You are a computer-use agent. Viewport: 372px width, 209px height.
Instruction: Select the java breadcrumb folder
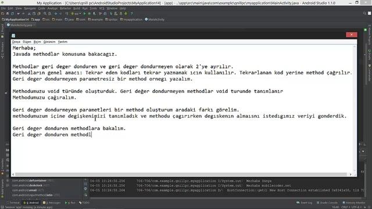[x=69, y=19]
